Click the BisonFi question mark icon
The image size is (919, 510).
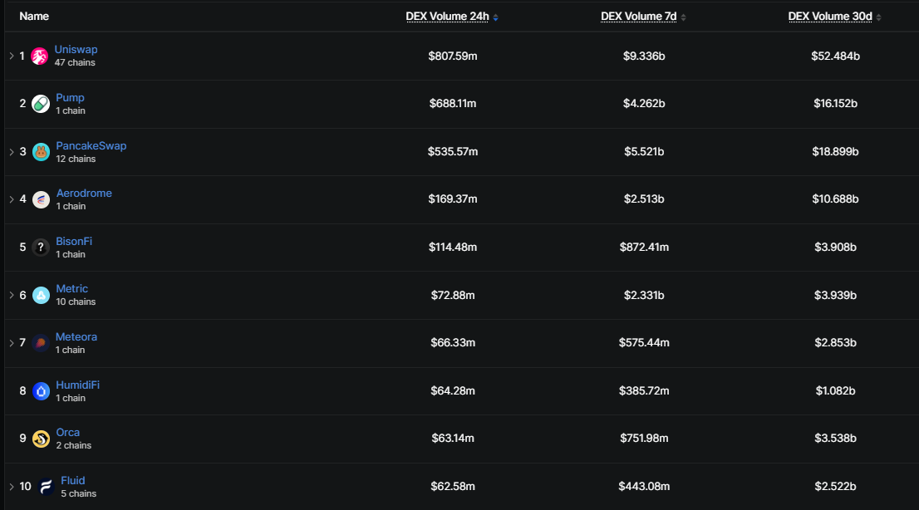41,248
